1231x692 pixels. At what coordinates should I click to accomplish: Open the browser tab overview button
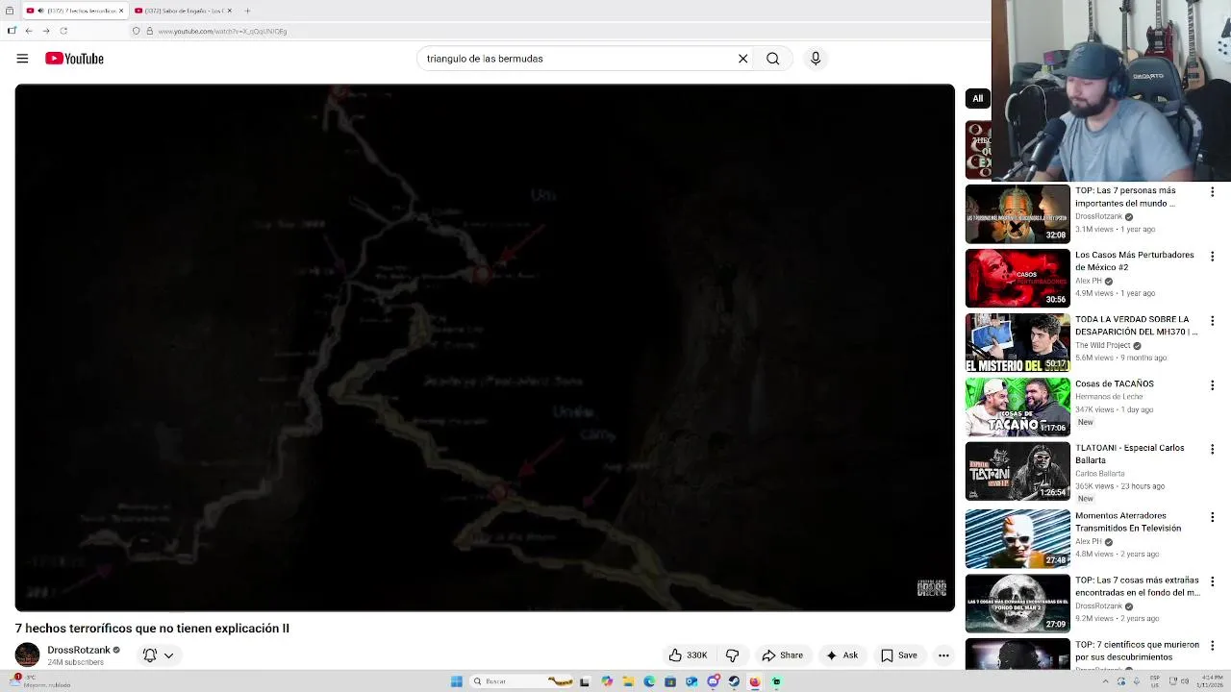click(x=10, y=11)
